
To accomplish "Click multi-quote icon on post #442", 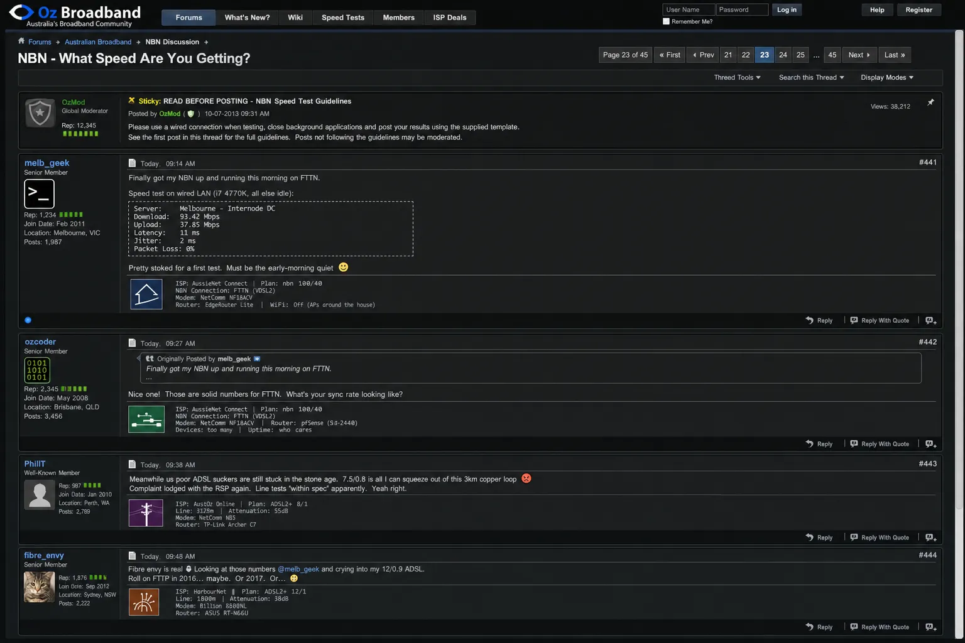I will [930, 444].
